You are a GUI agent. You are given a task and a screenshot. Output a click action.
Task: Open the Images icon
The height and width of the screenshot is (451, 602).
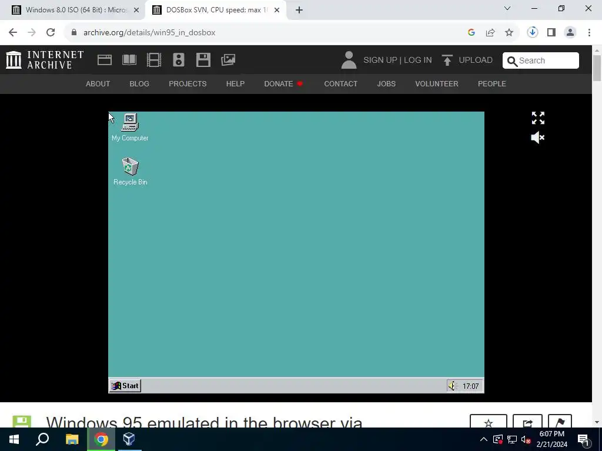pos(228,60)
